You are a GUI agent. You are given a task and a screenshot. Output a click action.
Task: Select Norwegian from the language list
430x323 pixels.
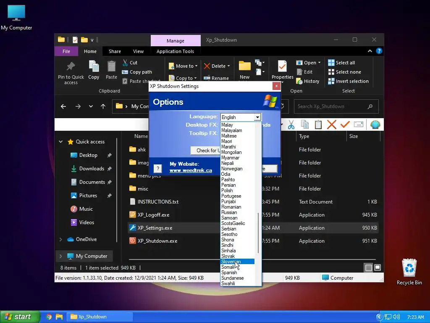click(238, 169)
